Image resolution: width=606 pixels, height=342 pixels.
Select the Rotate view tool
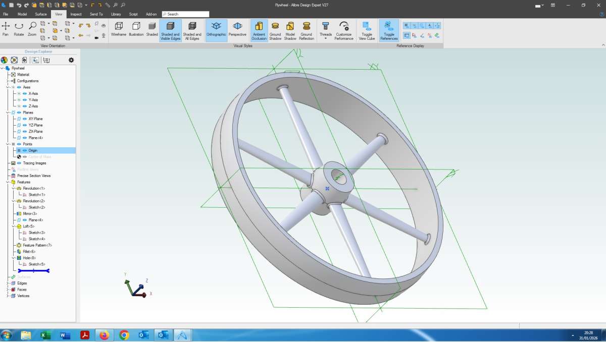tap(19, 29)
